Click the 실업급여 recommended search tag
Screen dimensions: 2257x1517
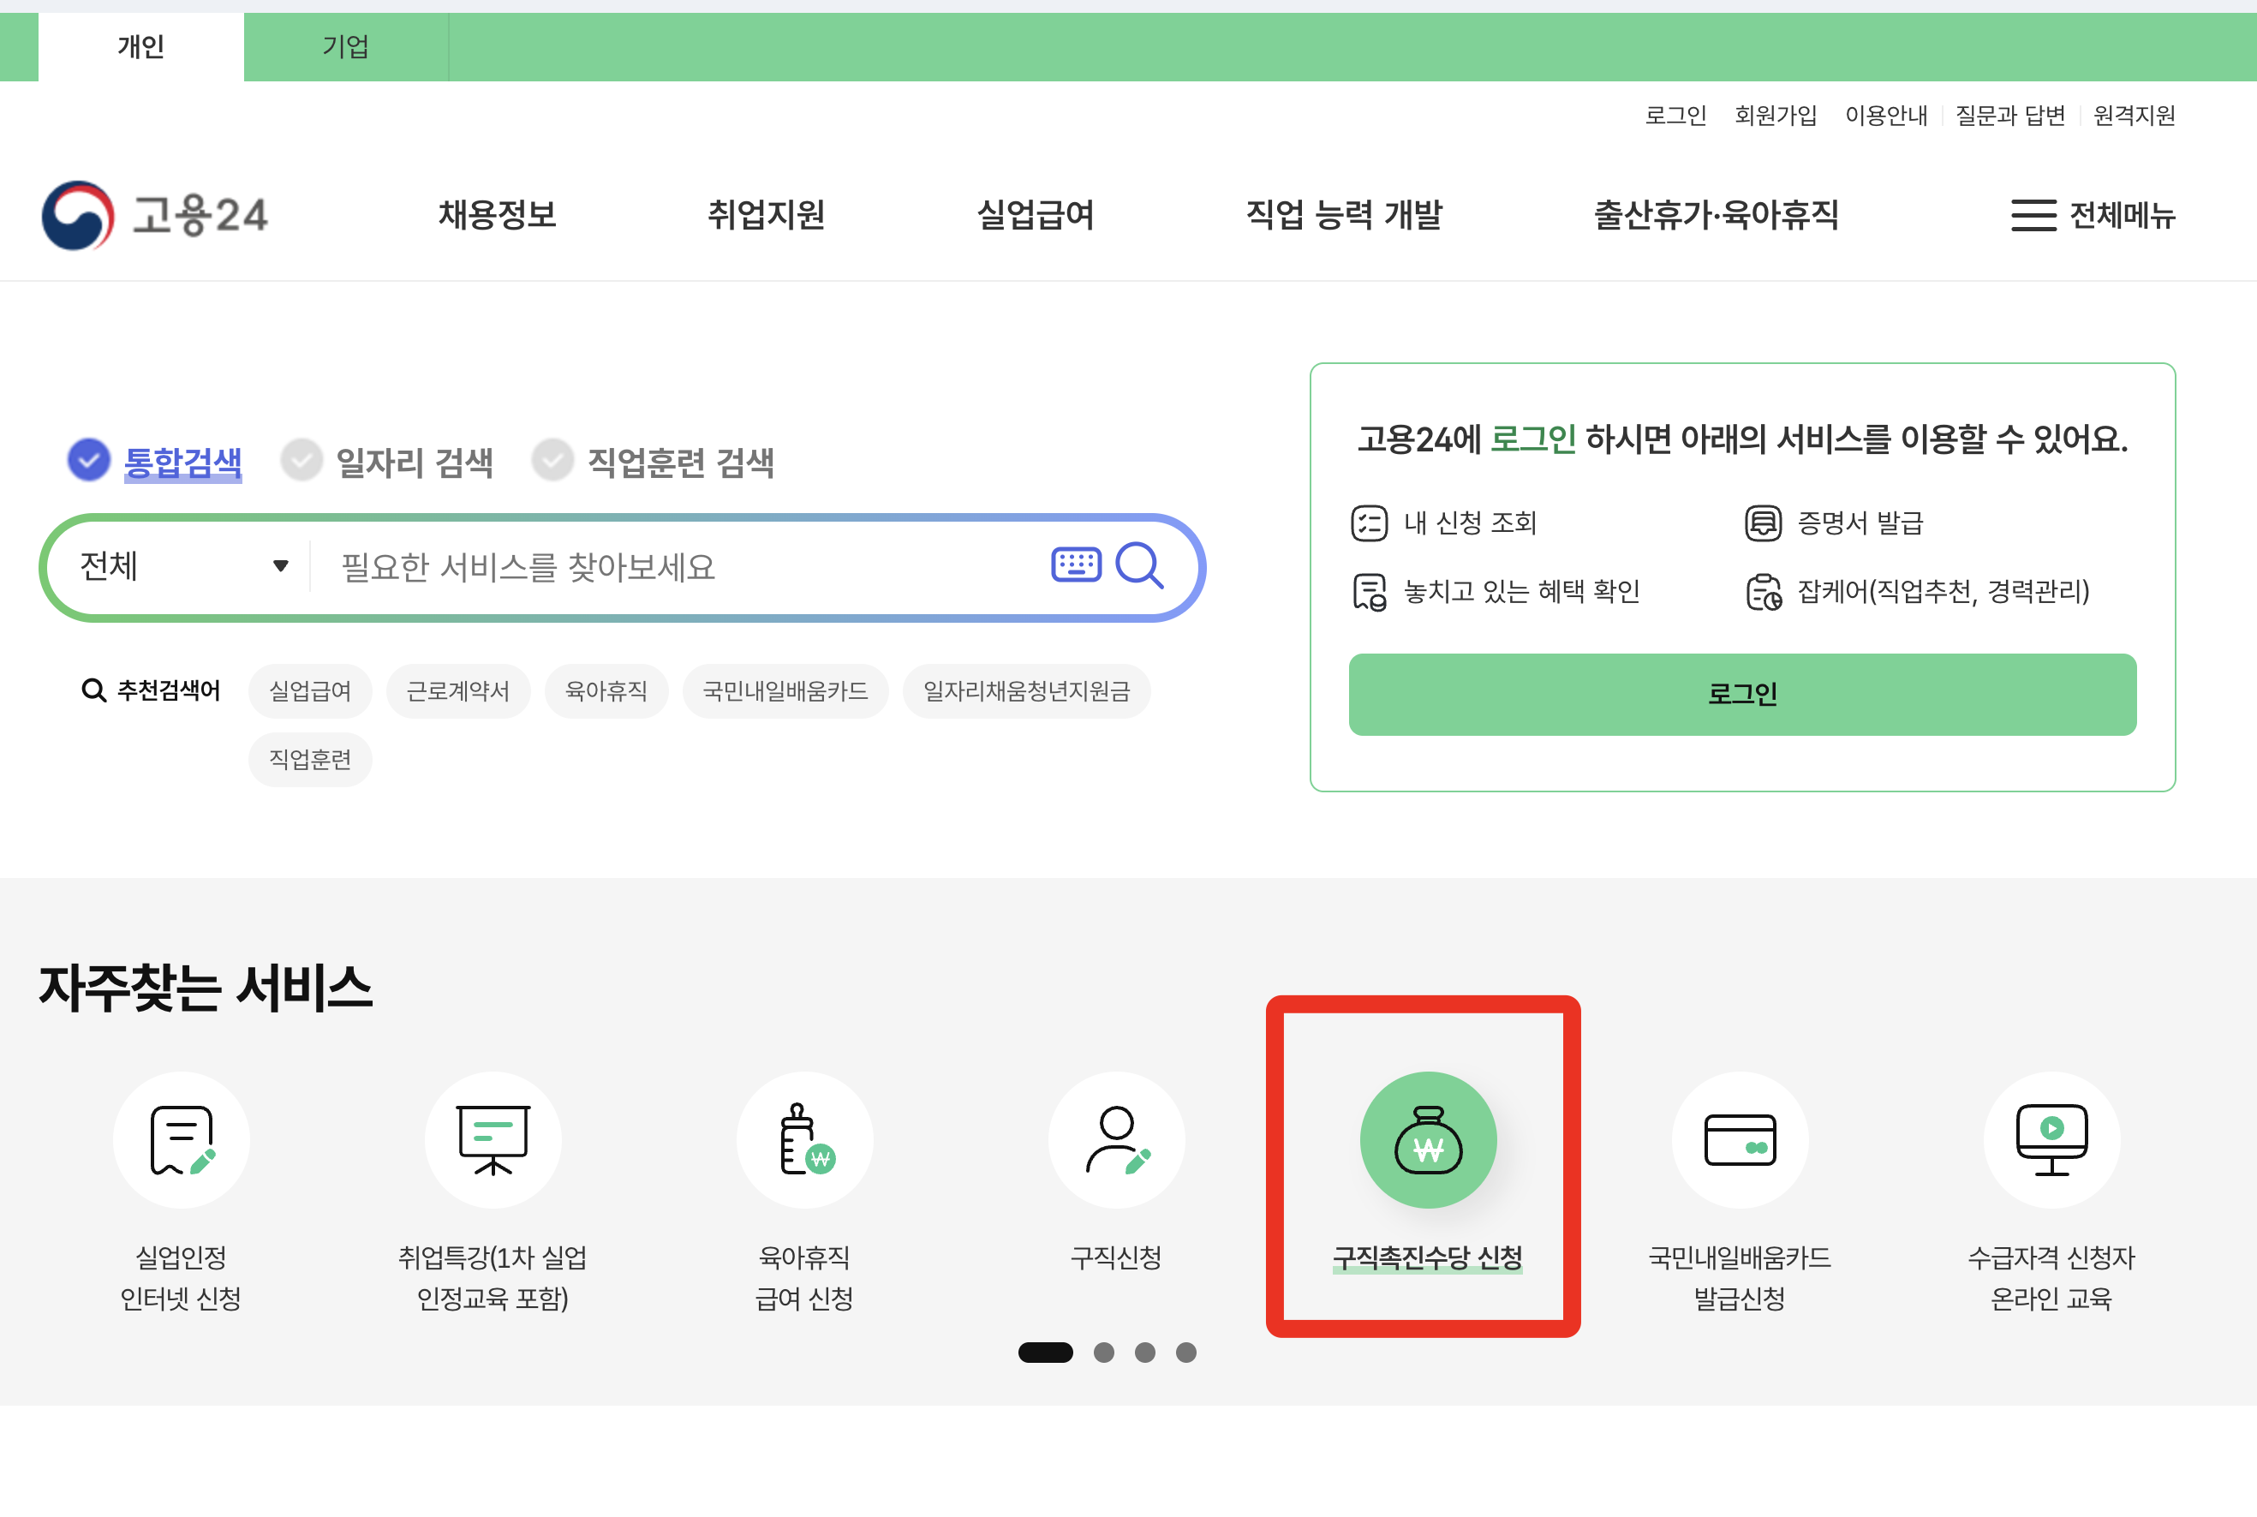coord(309,690)
